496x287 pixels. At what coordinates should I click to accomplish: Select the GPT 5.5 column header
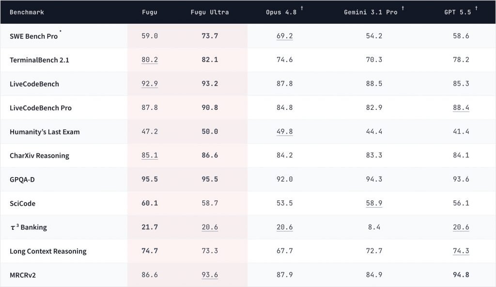pyautogui.click(x=457, y=12)
